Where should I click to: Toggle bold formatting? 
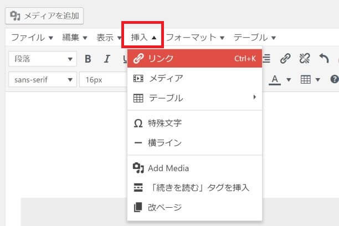coord(88,59)
